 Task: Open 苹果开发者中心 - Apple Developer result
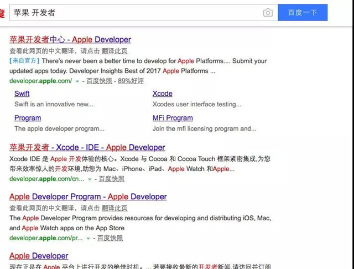pos(70,39)
